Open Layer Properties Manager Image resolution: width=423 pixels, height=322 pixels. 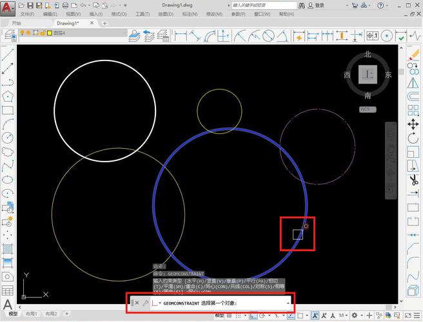tap(10, 35)
